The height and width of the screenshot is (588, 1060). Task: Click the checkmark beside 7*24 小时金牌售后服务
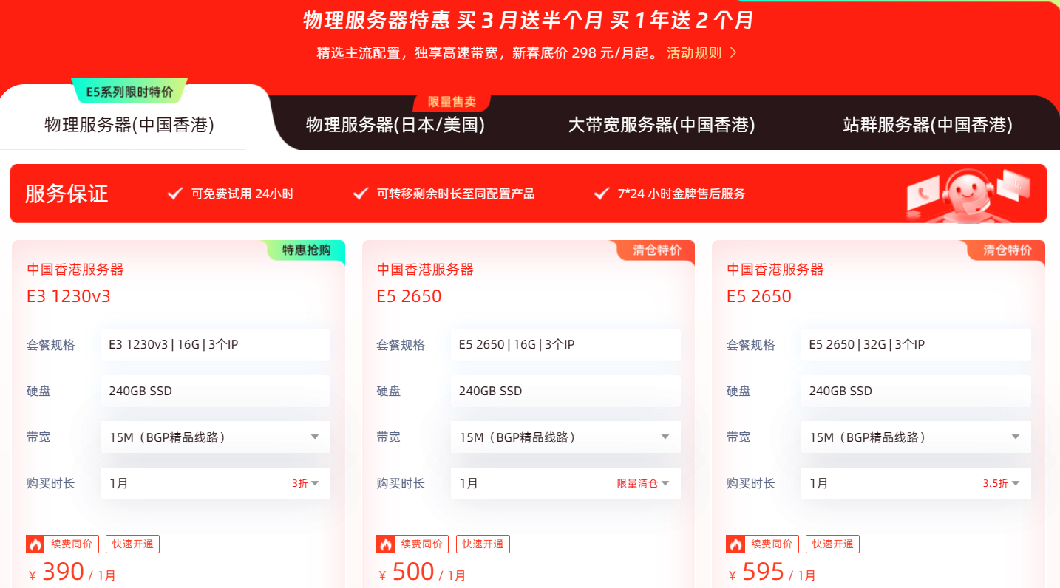point(602,194)
